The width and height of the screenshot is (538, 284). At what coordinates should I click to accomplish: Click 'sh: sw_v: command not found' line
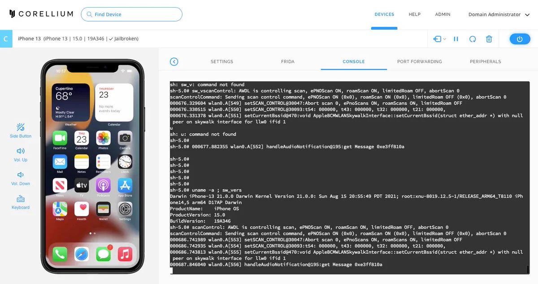[207, 84]
